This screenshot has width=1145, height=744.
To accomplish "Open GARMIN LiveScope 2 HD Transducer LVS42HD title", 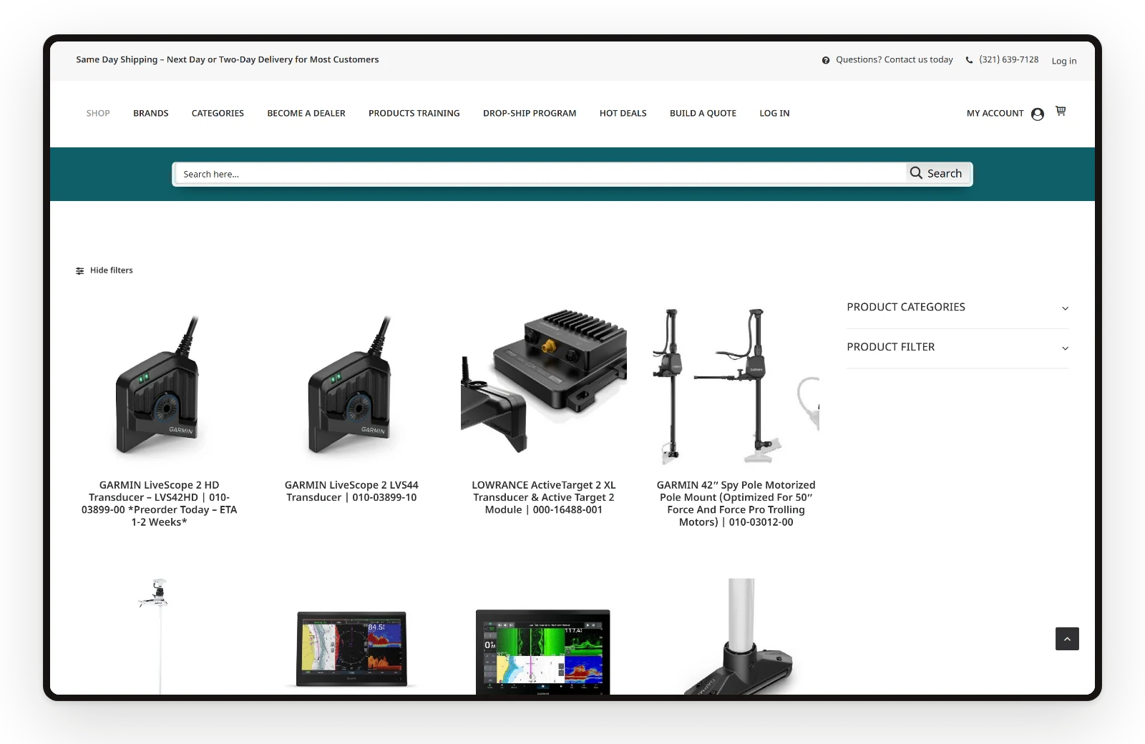I will [x=159, y=504].
